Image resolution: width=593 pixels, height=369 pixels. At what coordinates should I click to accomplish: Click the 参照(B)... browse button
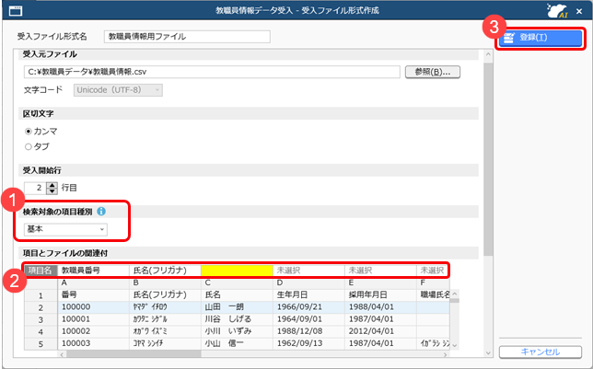pos(432,72)
